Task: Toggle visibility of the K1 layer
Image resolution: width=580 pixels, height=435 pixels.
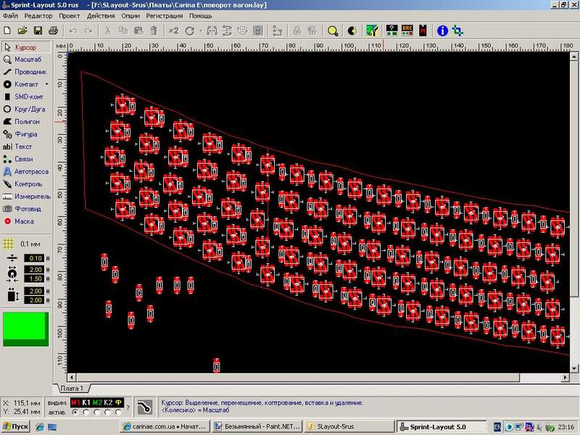Action: point(86,402)
